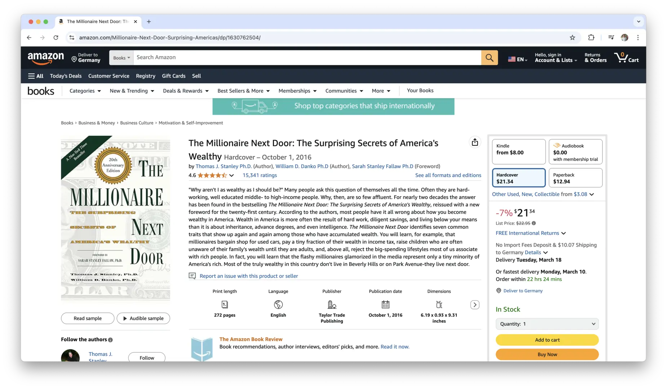667x389 pixels.
Task: Select the Paperback $12.94 format option
Action: pos(575,178)
